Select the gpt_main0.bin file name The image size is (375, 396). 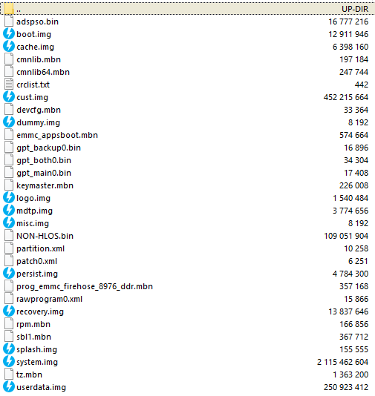coord(44,174)
